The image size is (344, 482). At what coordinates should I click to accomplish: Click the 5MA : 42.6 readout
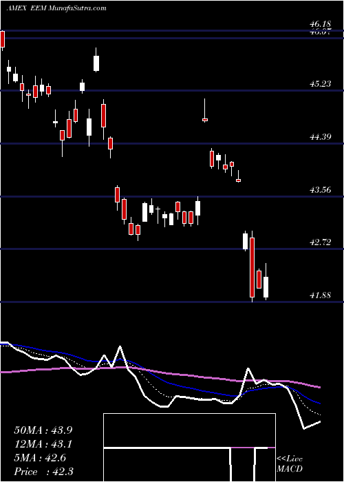(40, 458)
